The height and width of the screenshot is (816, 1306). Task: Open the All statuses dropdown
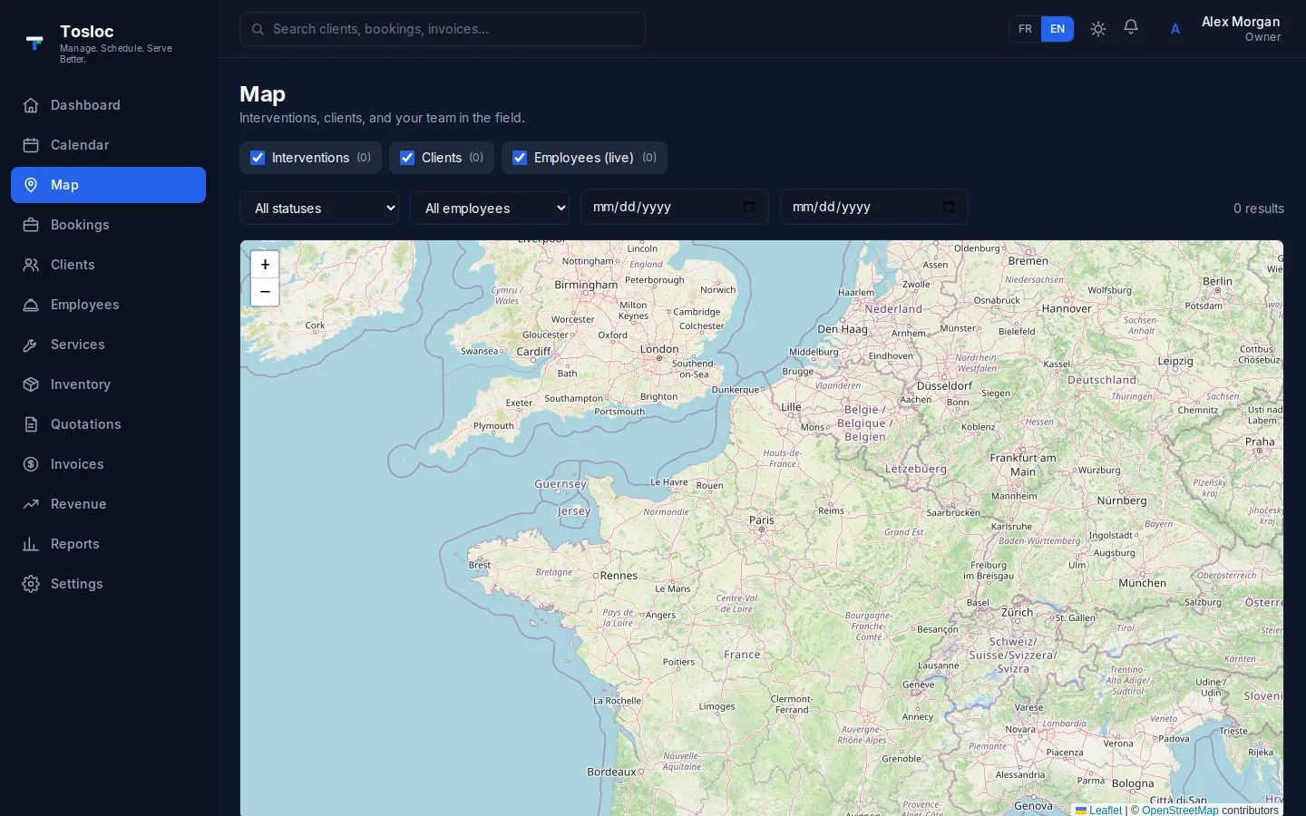pyautogui.click(x=319, y=209)
